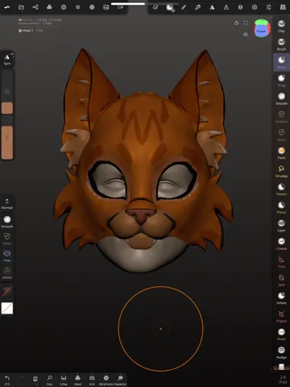The image size is (290, 387).
Task: Click the Front view cube
Action: pyautogui.click(x=261, y=29)
